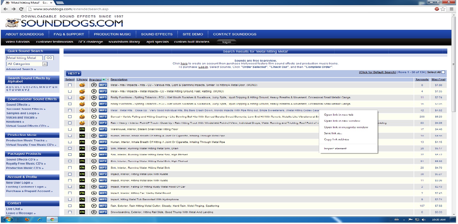This screenshot has width=458, height=224.
Task: Choose Copy link address
Action: (x=336, y=139)
